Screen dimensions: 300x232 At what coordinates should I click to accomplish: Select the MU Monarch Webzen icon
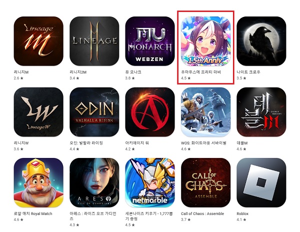point(150,41)
